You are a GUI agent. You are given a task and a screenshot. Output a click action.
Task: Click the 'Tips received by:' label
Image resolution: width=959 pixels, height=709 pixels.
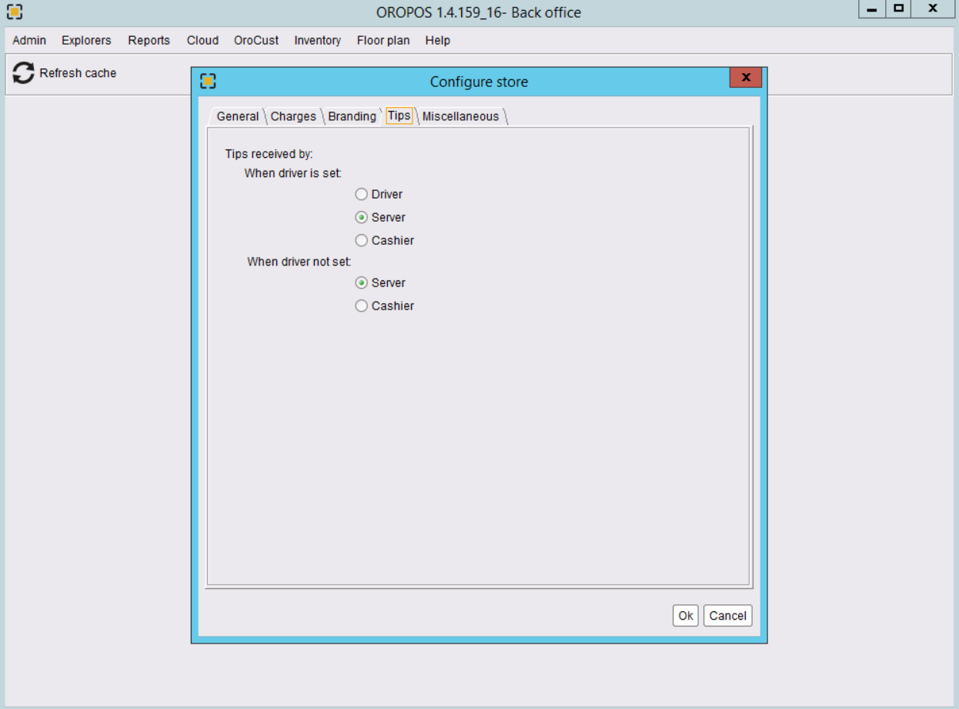click(269, 155)
